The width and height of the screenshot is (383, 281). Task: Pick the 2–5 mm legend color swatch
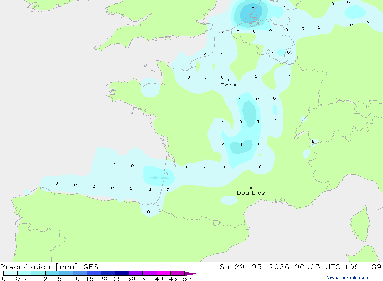[52, 273]
